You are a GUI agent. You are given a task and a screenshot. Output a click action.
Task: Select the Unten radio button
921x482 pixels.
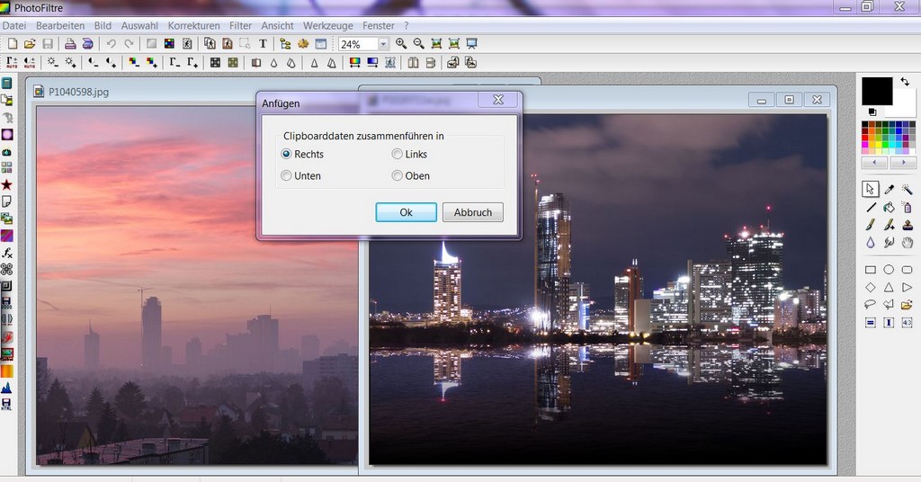coord(286,175)
